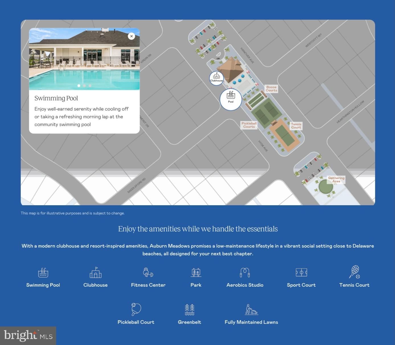Screen dimensions: 395x345
Task: Click the Pickleball Courts map label
Action: (249, 125)
